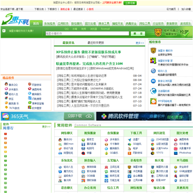Image resolution: width=193 pixels, height=193 pixels.
Task: Switch to the 系统程序 category tab
Action: 50,24
